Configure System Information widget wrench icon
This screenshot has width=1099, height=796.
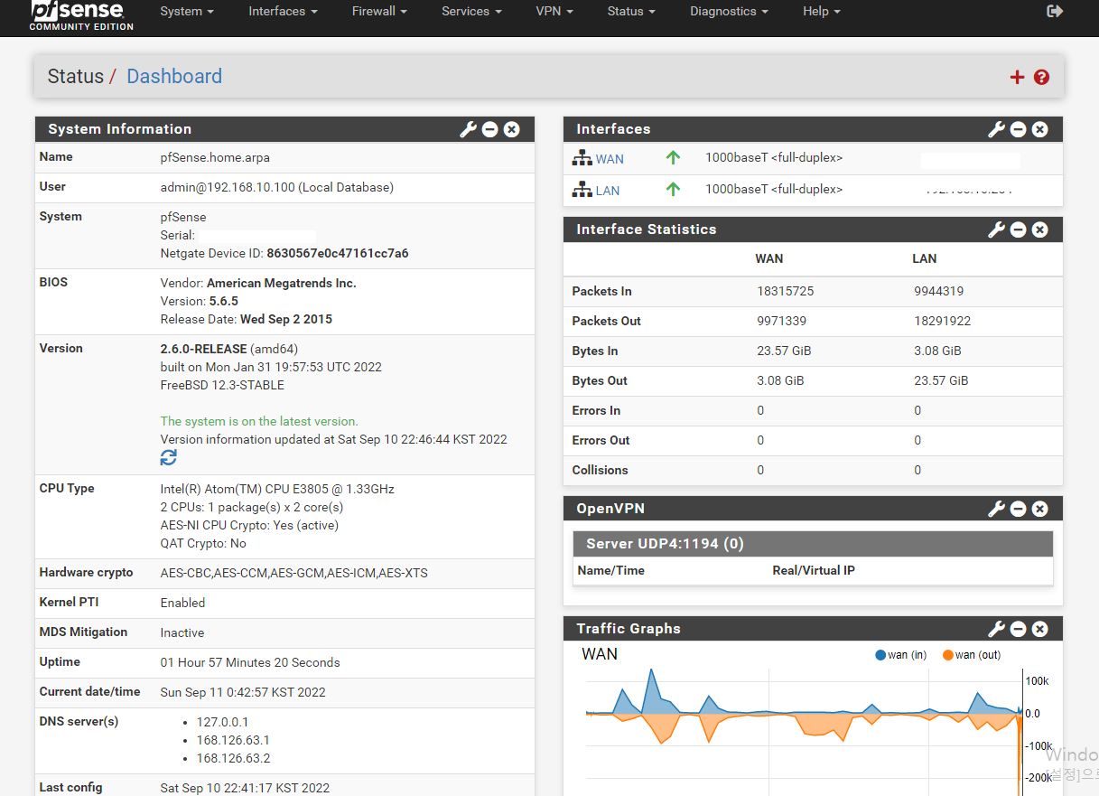(x=468, y=129)
